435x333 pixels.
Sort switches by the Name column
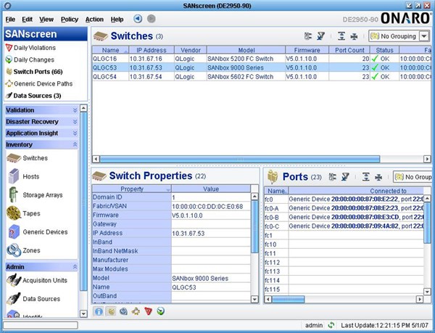pos(110,50)
